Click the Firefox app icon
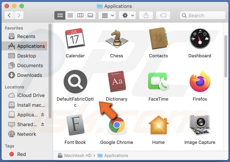The height and width of the screenshot is (162, 230). point(200,81)
